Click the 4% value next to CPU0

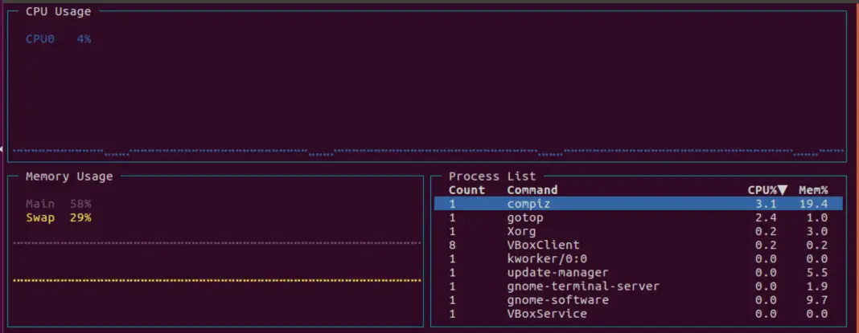tap(84, 39)
